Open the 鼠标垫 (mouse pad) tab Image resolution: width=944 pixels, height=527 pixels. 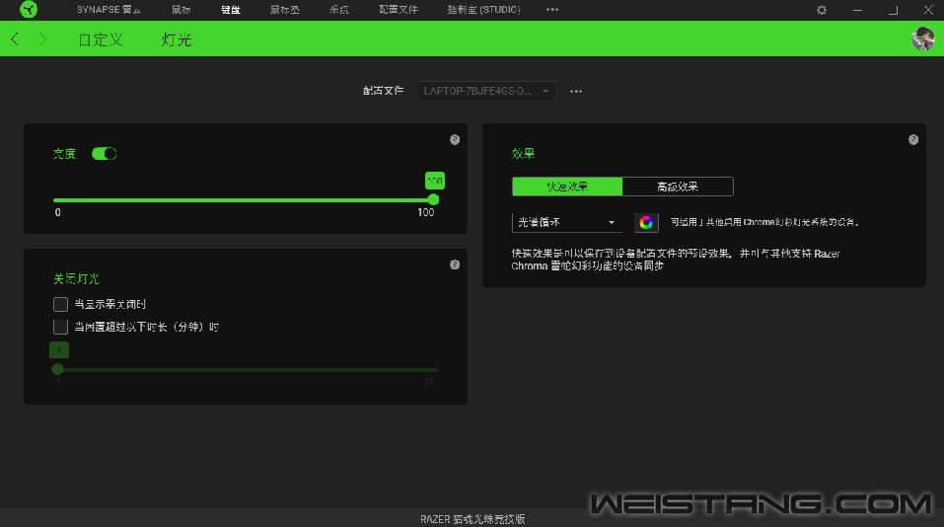coord(285,10)
